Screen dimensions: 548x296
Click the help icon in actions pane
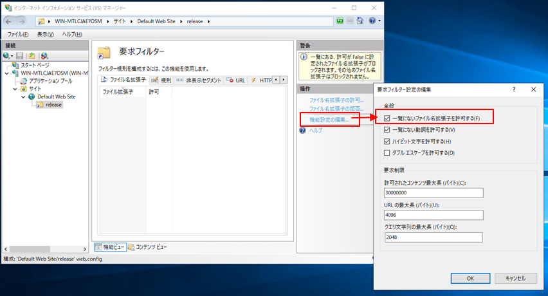click(303, 131)
